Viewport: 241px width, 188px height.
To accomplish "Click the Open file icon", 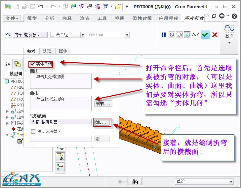I will click(25, 7).
